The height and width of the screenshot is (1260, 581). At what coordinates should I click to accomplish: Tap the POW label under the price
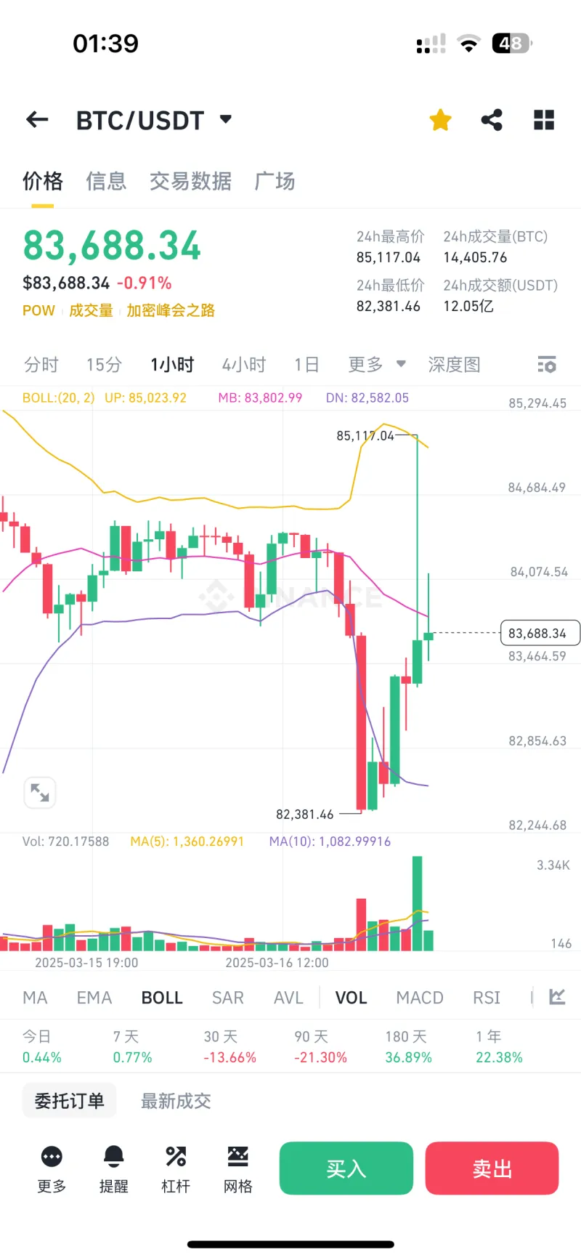click(x=38, y=310)
